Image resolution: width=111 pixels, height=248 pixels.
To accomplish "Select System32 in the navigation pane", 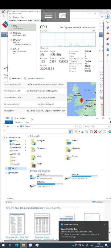I will click(x=16, y=164).
